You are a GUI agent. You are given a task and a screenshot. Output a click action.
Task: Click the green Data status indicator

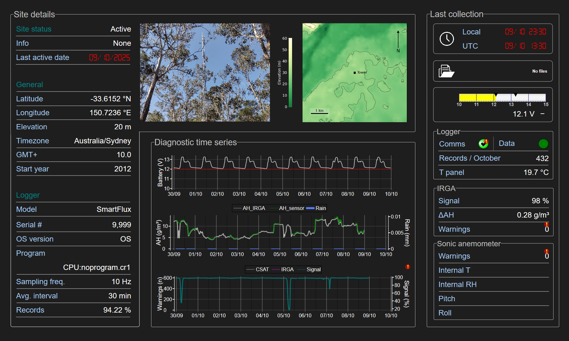[x=543, y=144]
